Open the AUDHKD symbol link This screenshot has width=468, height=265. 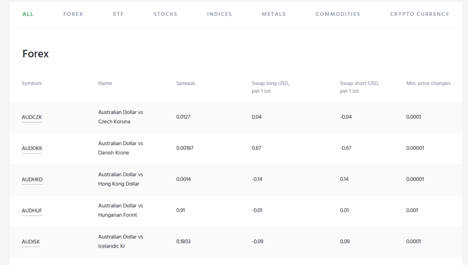(x=32, y=179)
